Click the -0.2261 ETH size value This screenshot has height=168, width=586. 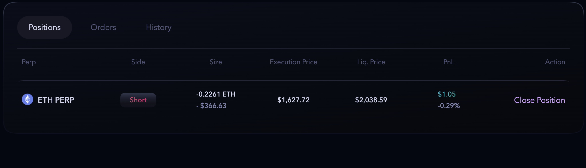pos(216,94)
